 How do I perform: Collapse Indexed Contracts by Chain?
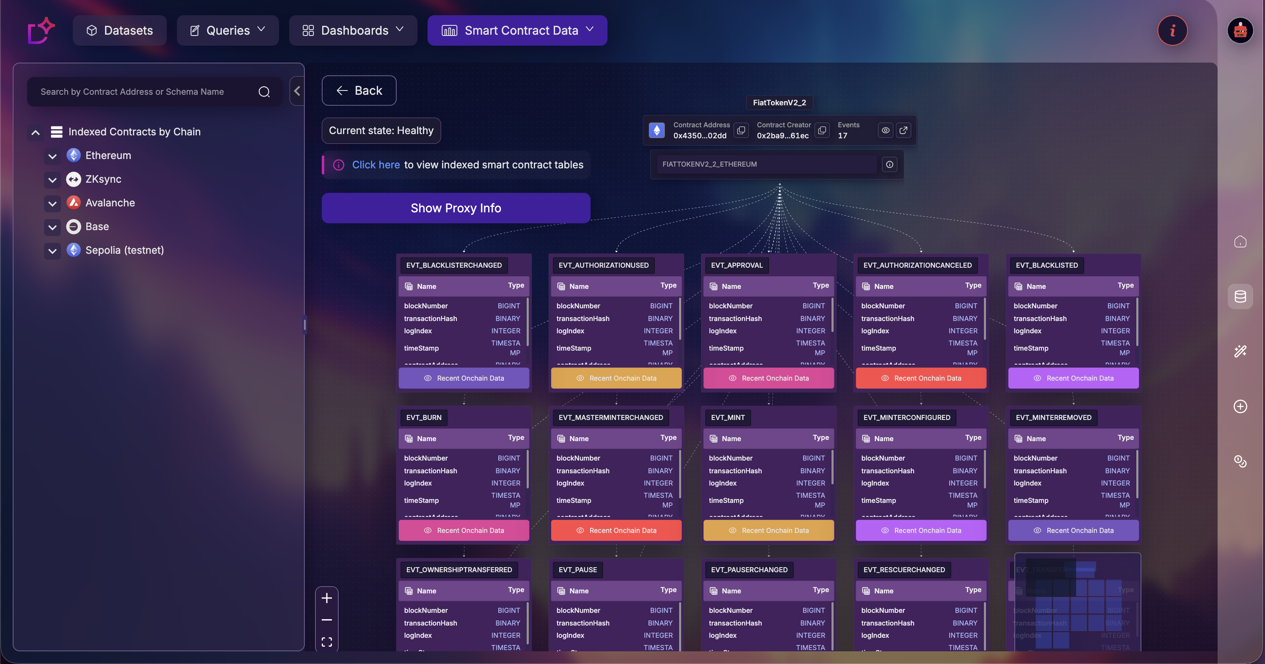click(36, 132)
